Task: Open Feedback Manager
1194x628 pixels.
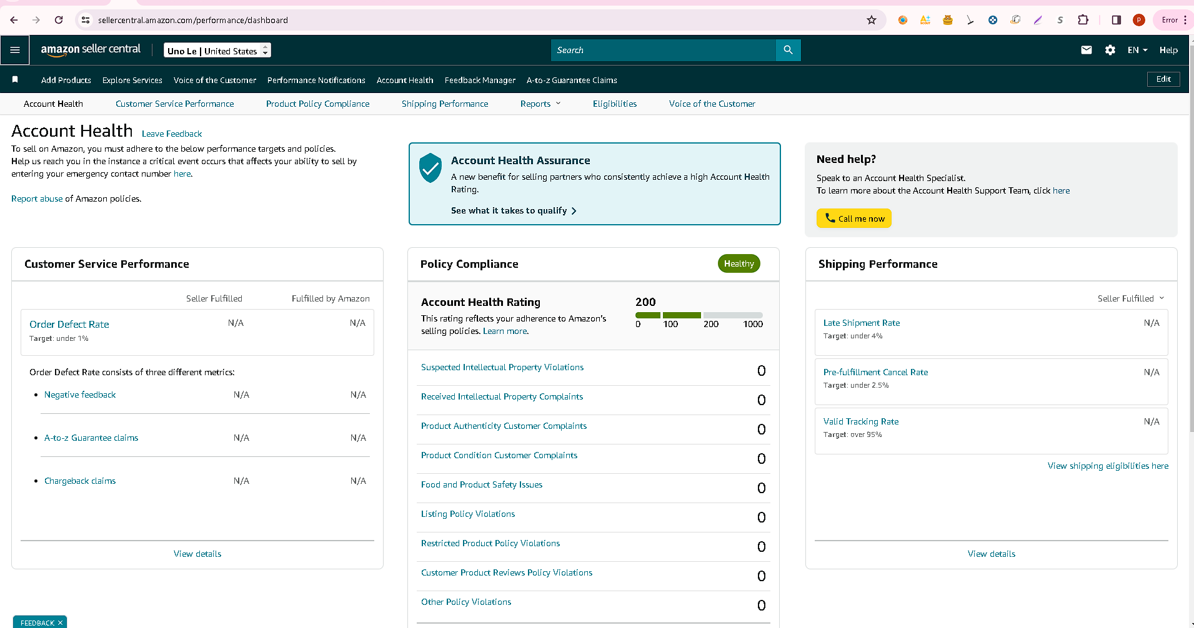Action: (480, 80)
